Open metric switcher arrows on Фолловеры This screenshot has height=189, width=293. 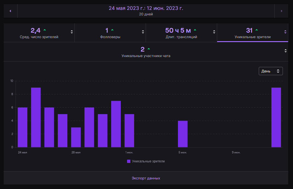click(x=143, y=32)
